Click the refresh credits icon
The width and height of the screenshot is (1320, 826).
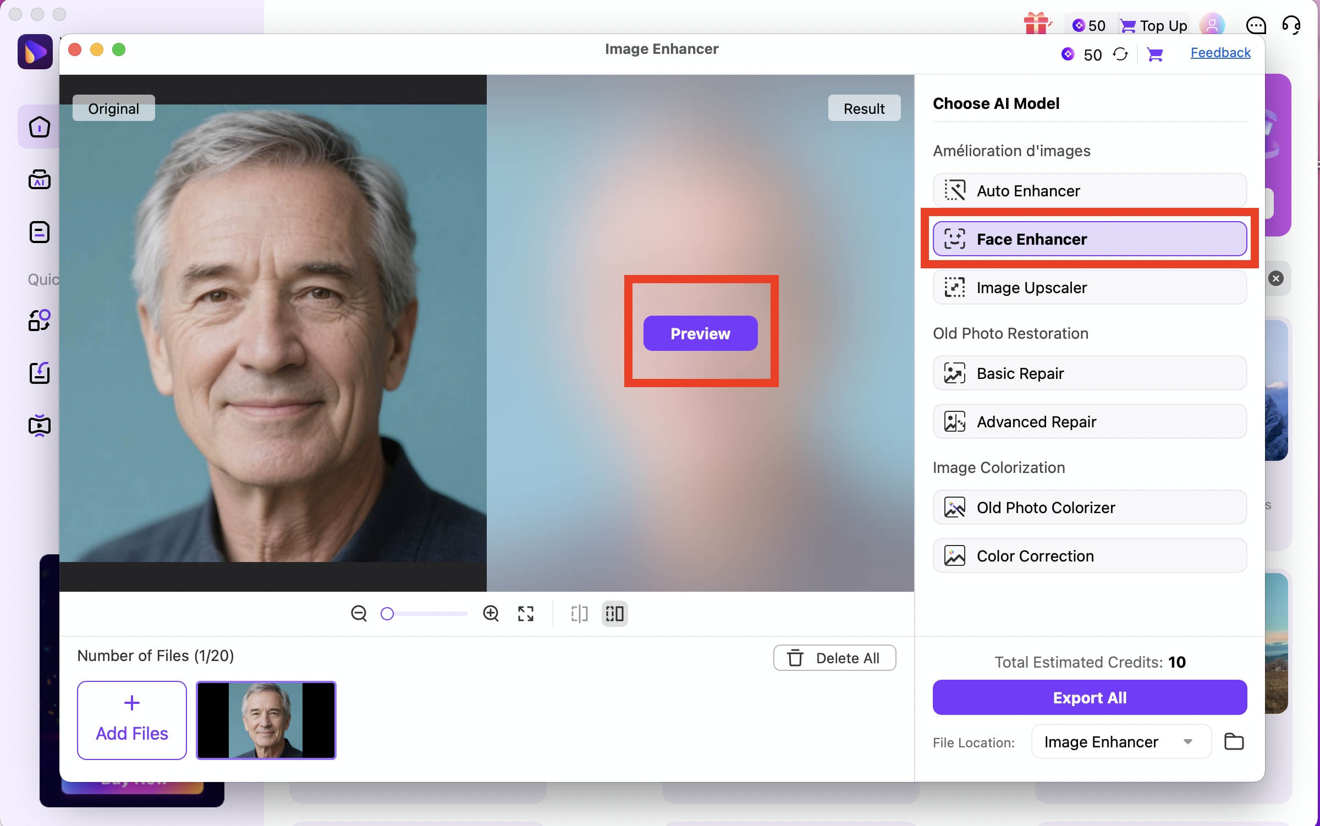coord(1120,54)
